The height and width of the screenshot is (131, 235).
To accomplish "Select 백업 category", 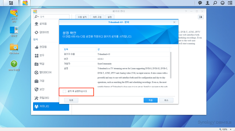I will pos(39,64).
